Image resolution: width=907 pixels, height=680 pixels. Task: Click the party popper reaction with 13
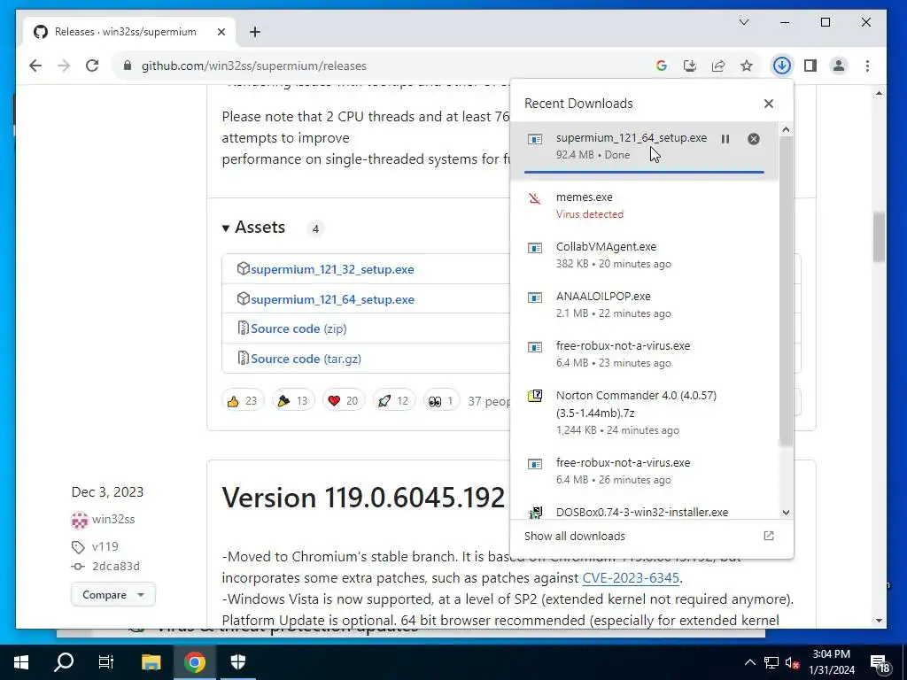(x=293, y=400)
